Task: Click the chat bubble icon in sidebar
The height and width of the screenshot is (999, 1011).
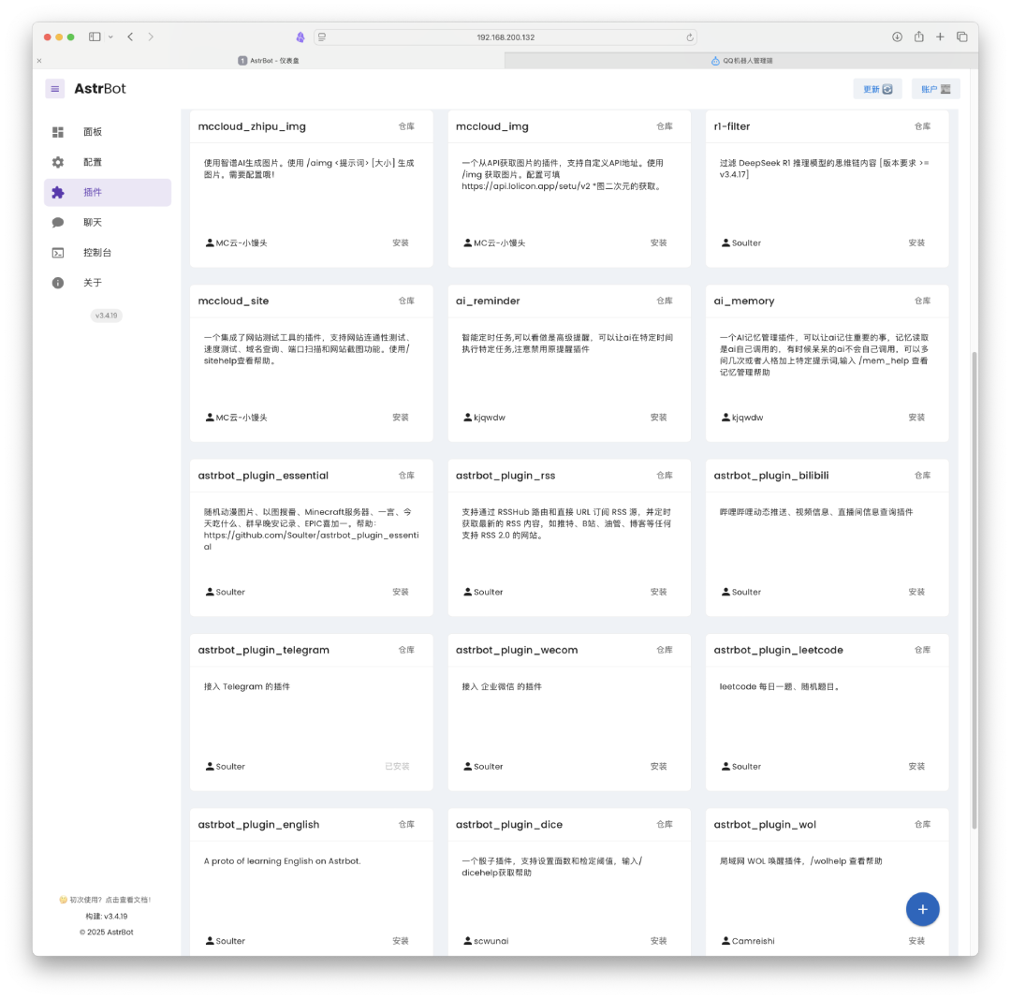Action: pos(58,223)
